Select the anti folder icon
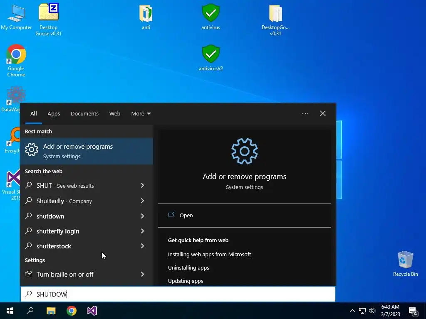 (146, 17)
